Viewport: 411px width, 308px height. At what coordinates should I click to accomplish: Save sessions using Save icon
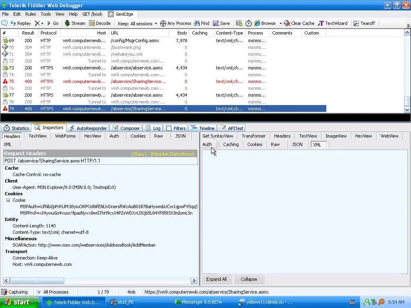coord(221,23)
